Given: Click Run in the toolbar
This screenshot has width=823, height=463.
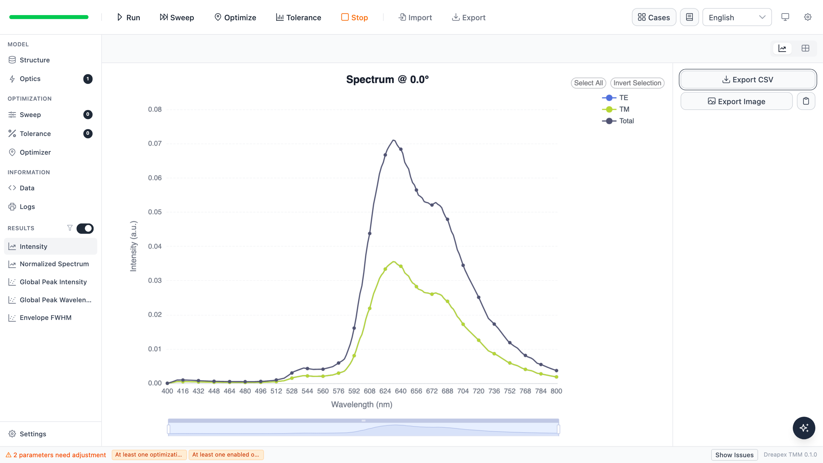Looking at the screenshot, I should coord(128,17).
